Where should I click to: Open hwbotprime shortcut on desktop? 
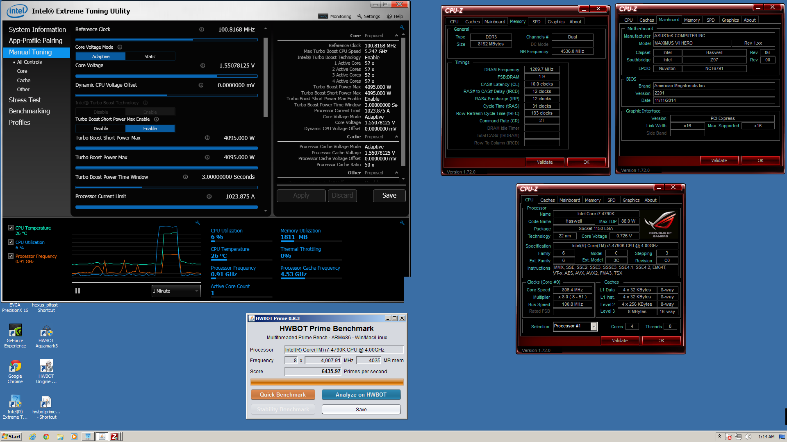(x=46, y=407)
